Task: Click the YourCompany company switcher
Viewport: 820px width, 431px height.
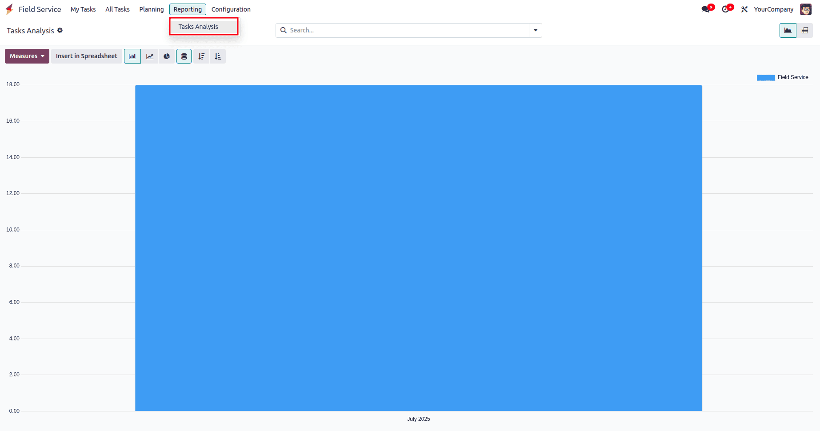Action: click(x=773, y=9)
